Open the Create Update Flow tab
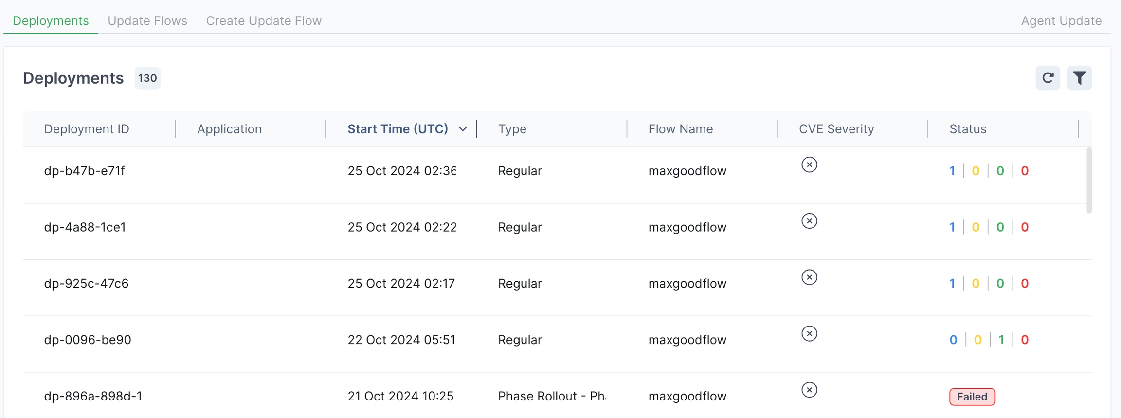This screenshot has height=418, width=1121. click(x=264, y=21)
